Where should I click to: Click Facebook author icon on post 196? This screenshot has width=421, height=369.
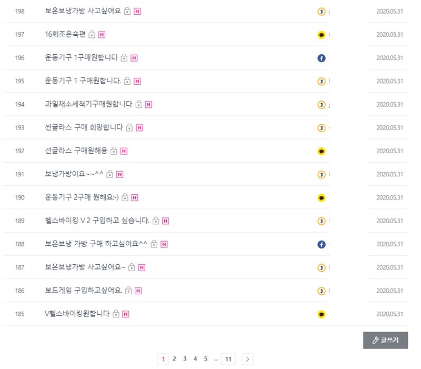[x=322, y=58]
